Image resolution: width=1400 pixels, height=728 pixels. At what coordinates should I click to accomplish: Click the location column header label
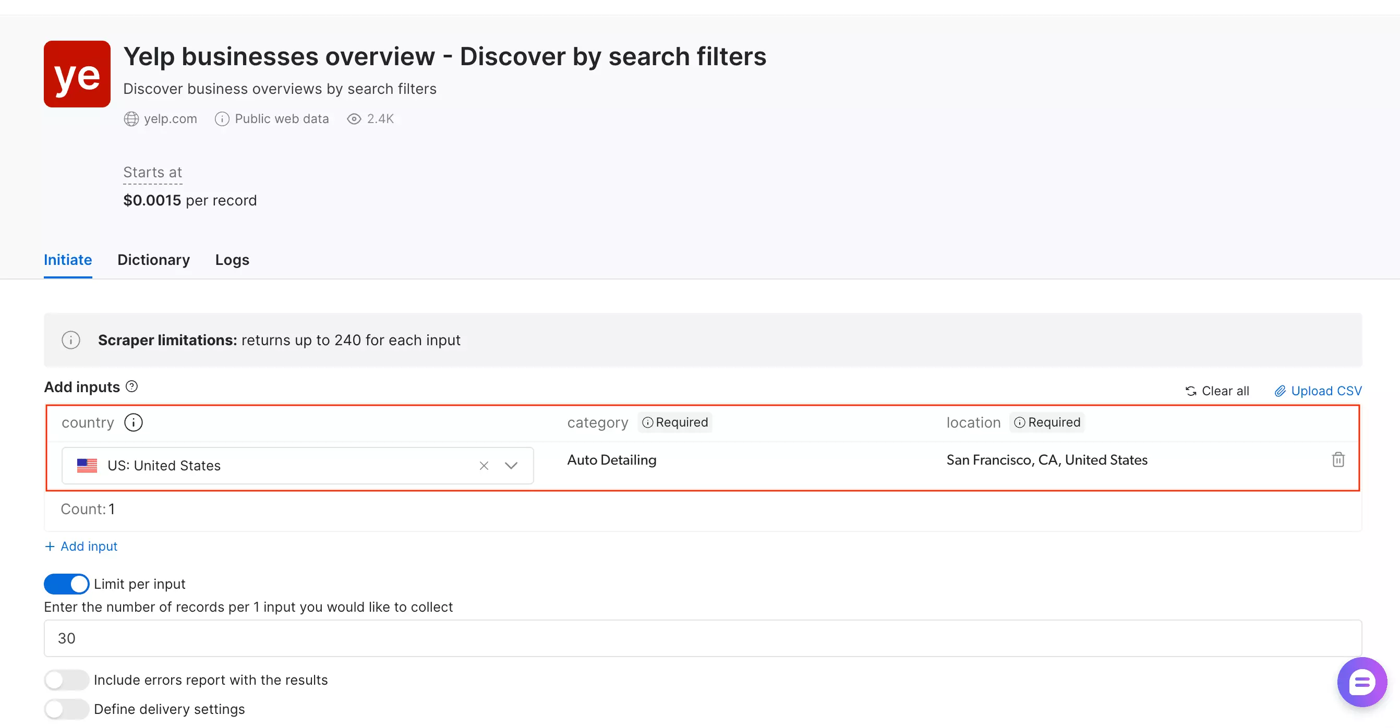click(973, 423)
